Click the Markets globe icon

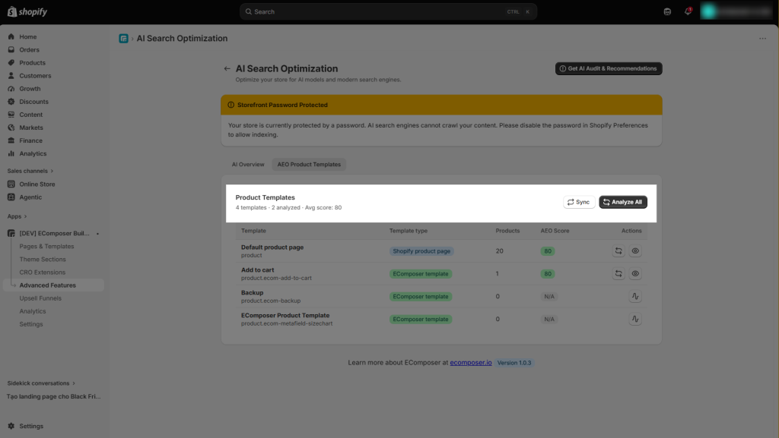11,128
